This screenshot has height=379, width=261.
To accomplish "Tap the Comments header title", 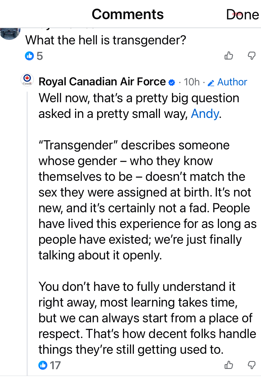I will [x=128, y=14].
